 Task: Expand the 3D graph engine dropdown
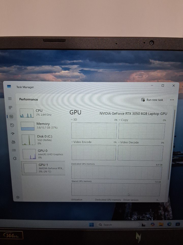[x=74, y=120]
